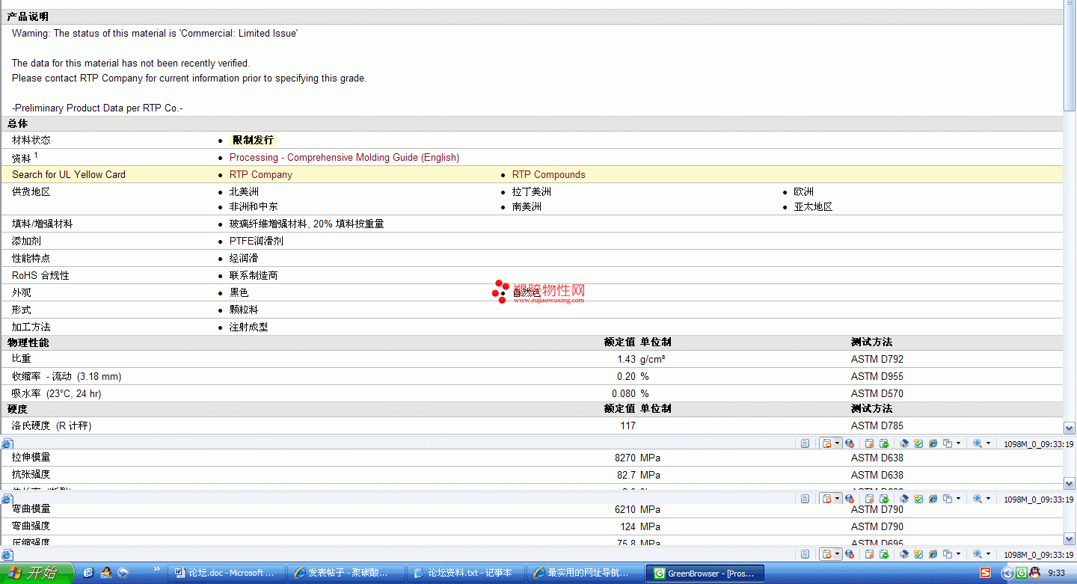
Task: Open popup blocker dropdown above the 弯曲模量 row
Action: pos(837,499)
